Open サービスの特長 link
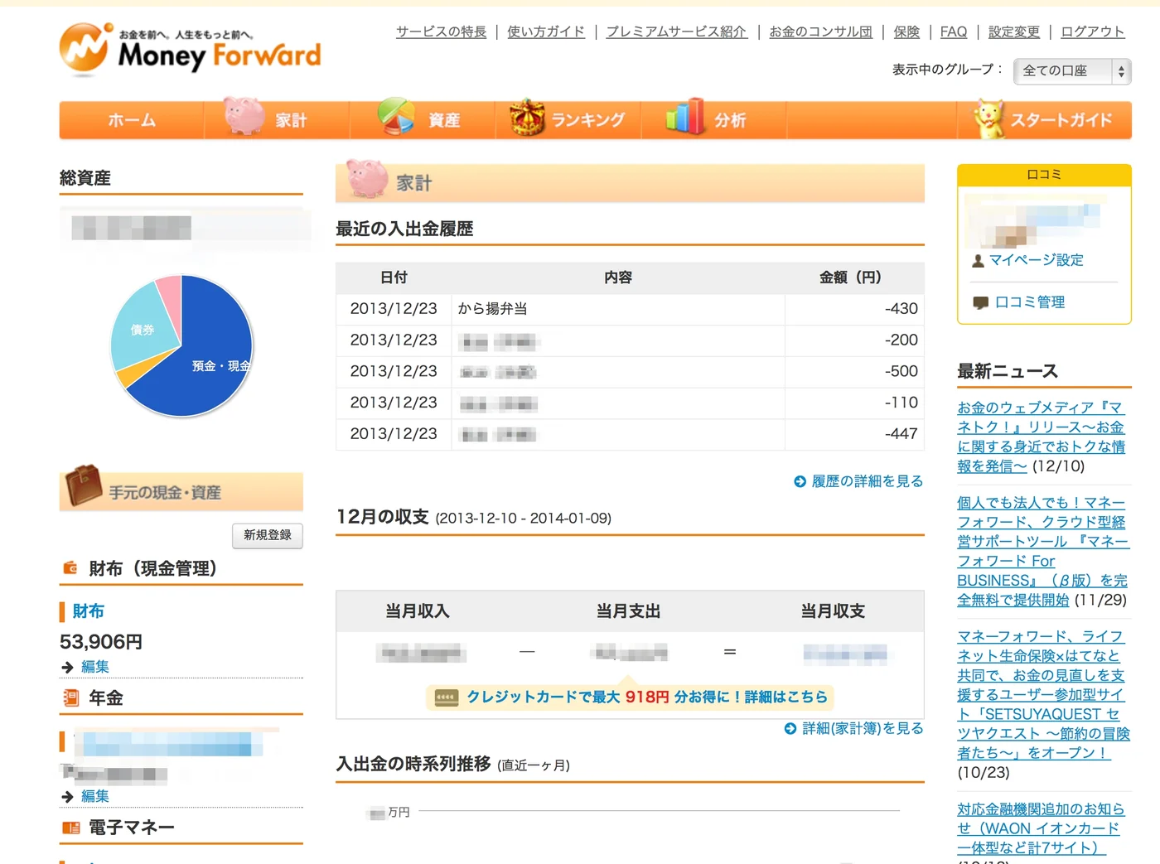Screen dimensions: 1160x864 coord(441,31)
